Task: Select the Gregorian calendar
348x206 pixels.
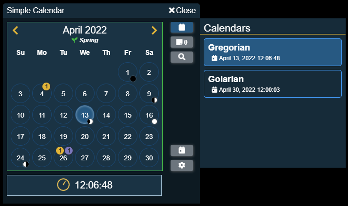Action: [272, 52]
